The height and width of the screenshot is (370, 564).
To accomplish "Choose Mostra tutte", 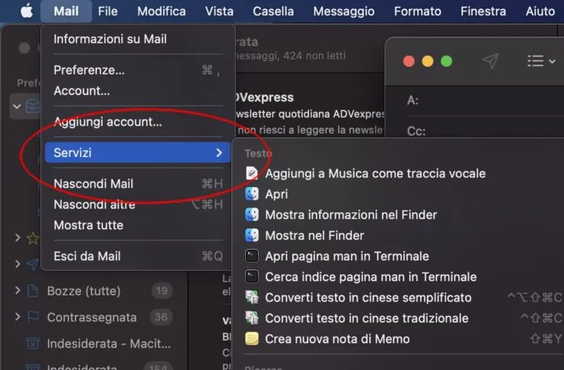I will [x=138, y=225].
